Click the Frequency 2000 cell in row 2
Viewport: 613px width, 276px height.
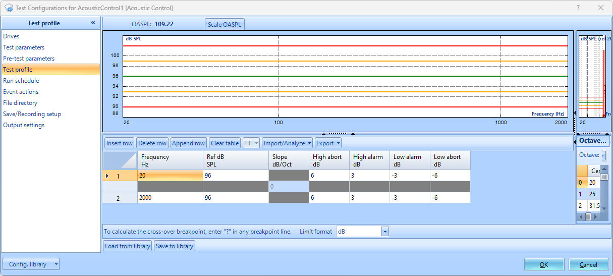(170, 198)
